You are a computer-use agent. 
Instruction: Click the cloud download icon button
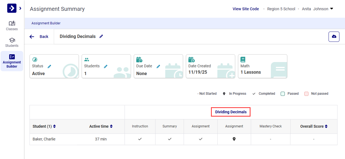[x=334, y=37]
